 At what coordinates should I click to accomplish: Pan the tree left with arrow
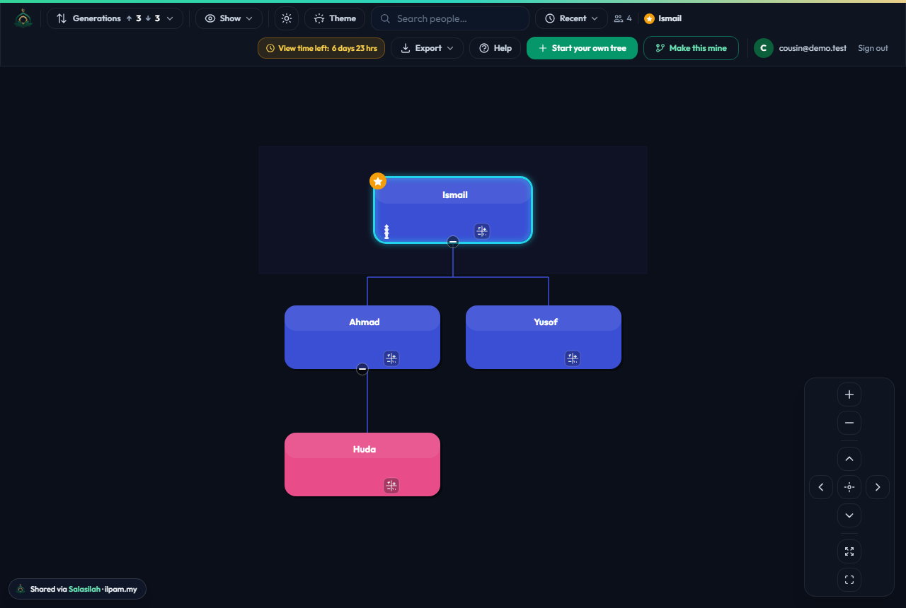[821, 487]
